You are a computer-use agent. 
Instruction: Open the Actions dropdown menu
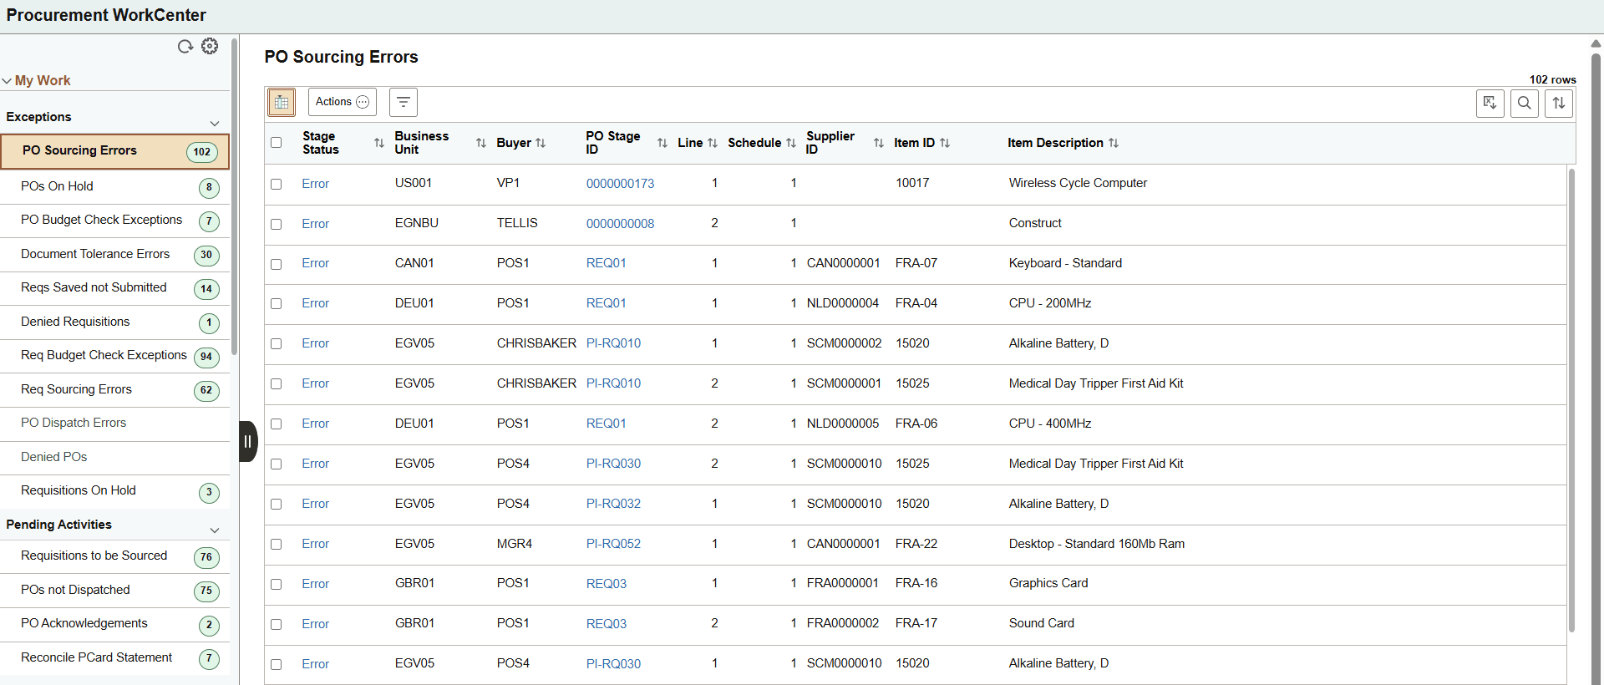[343, 102]
